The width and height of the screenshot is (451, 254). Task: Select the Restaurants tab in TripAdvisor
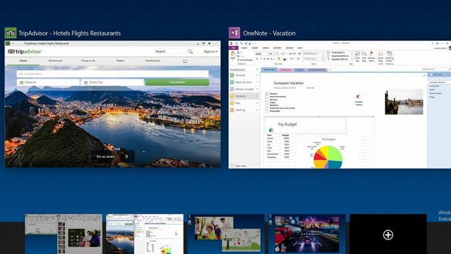pos(56,61)
